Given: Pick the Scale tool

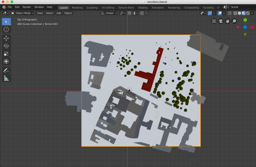Looking at the screenshot, I should 6,53.
